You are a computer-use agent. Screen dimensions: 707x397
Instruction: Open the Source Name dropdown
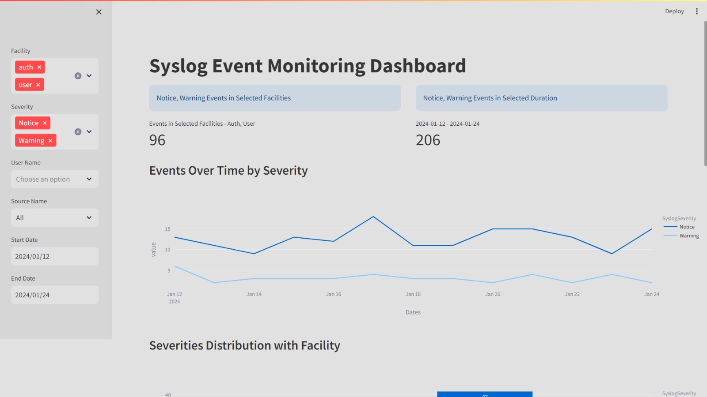(54, 218)
